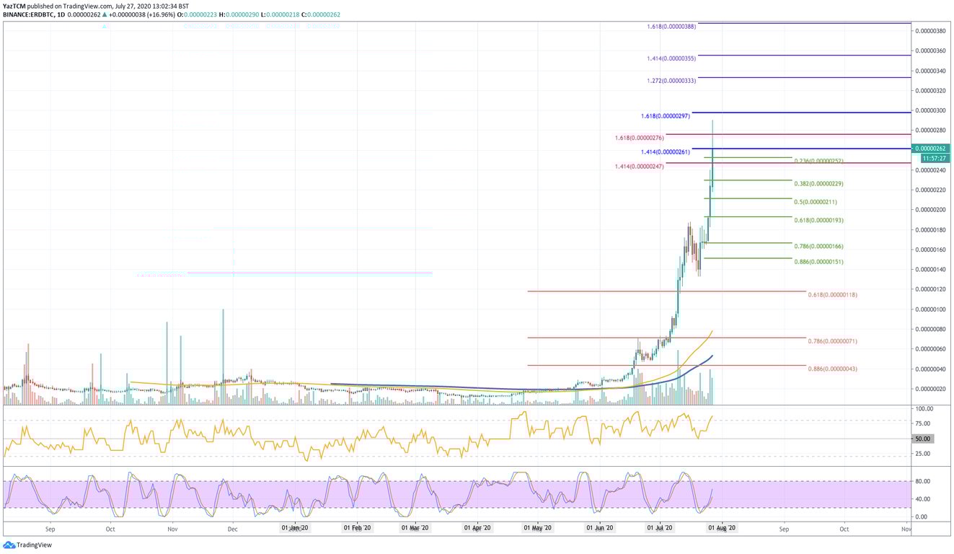Screen dimensions: 954x554
Task: Click the +16.96% percentage change text
Action: [x=161, y=13]
